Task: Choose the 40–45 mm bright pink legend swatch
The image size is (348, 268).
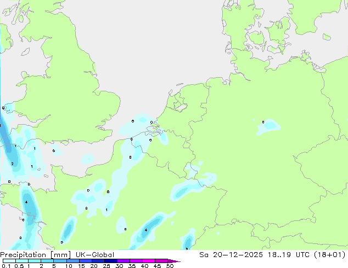Action: (x=149, y=261)
